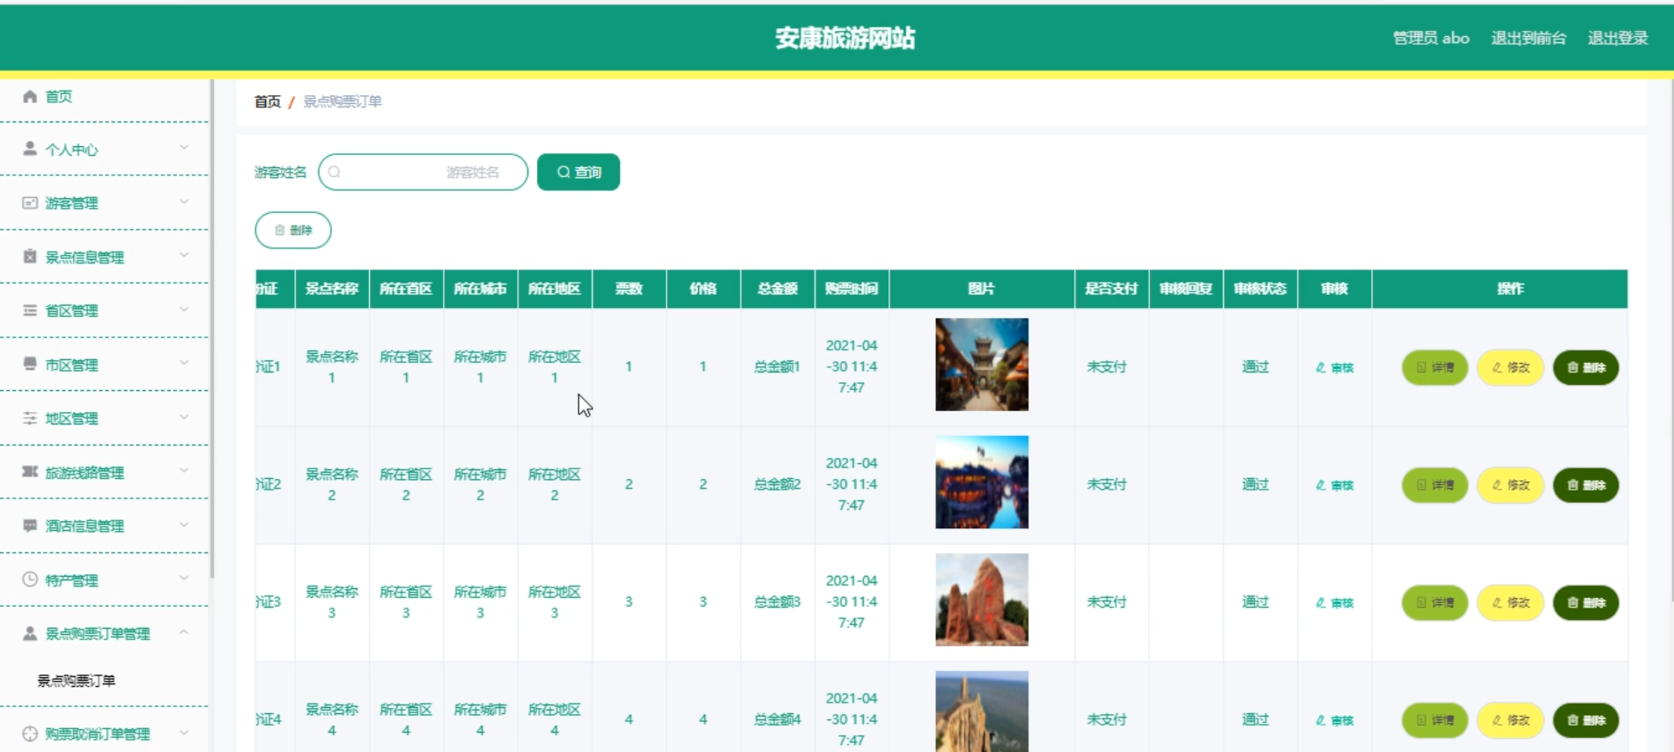The width and height of the screenshot is (1674, 752).
Task: Click the 总金额1 cell
Action: (778, 367)
